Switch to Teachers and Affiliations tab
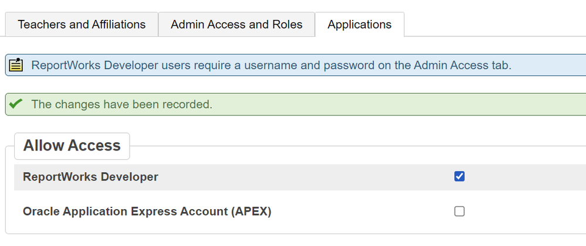 coord(82,25)
